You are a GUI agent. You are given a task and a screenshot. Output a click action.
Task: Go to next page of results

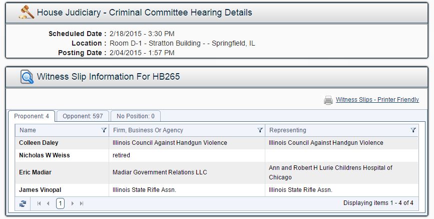click(x=73, y=203)
